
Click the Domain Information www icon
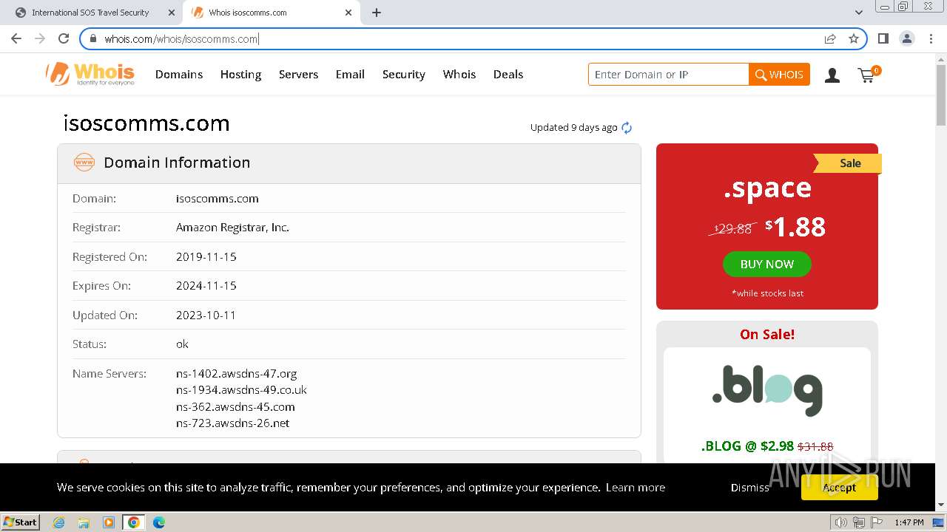[x=84, y=163]
